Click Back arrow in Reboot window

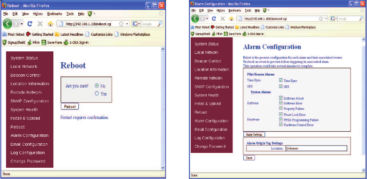pyautogui.click(x=7, y=24)
